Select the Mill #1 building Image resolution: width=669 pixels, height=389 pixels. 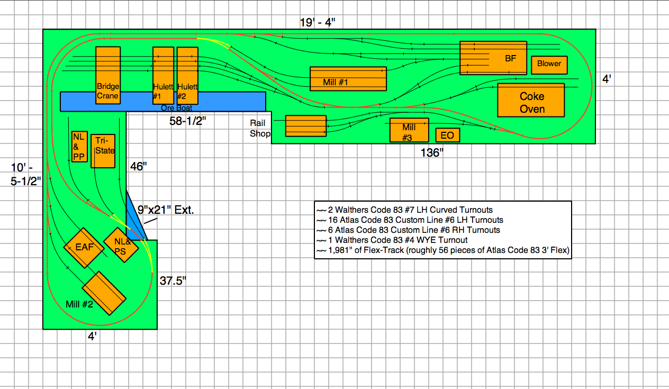click(x=348, y=79)
